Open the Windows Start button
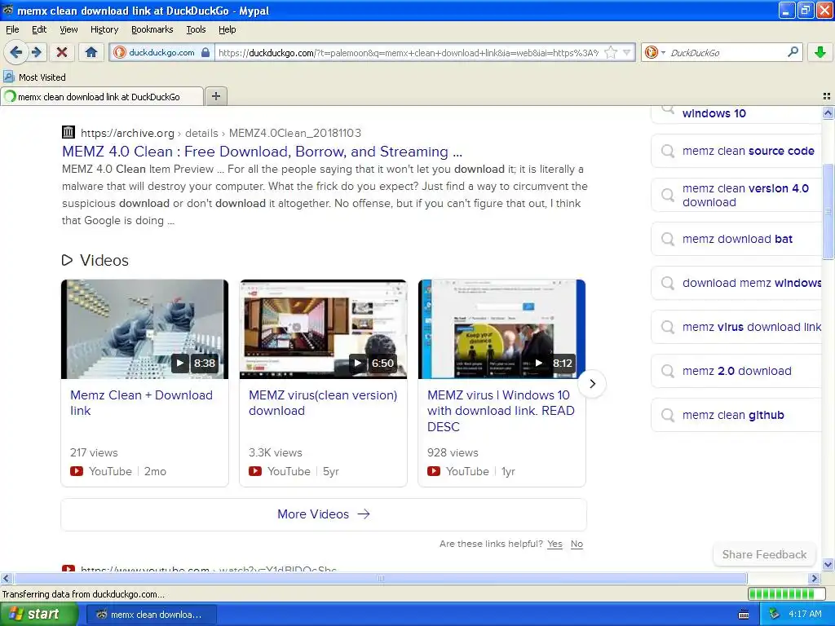The image size is (835, 626). coord(39,615)
